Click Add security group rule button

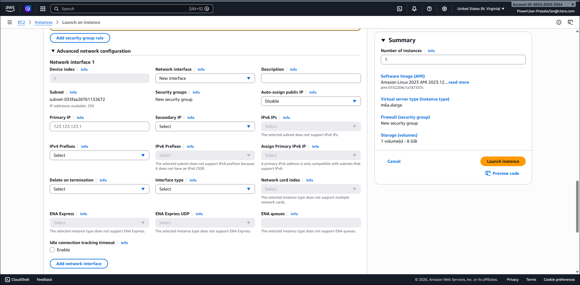pyautogui.click(x=80, y=38)
